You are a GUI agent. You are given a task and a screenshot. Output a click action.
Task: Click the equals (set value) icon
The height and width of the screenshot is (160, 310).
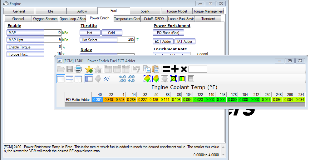(166, 69)
